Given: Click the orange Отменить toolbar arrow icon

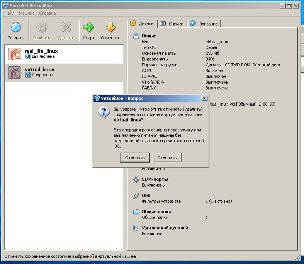Looking at the screenshot, I should [x=110, y=27].
